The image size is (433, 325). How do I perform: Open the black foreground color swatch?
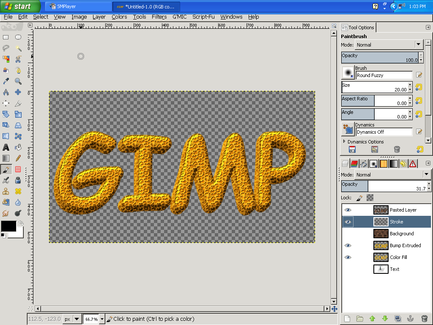pos(8,226)
